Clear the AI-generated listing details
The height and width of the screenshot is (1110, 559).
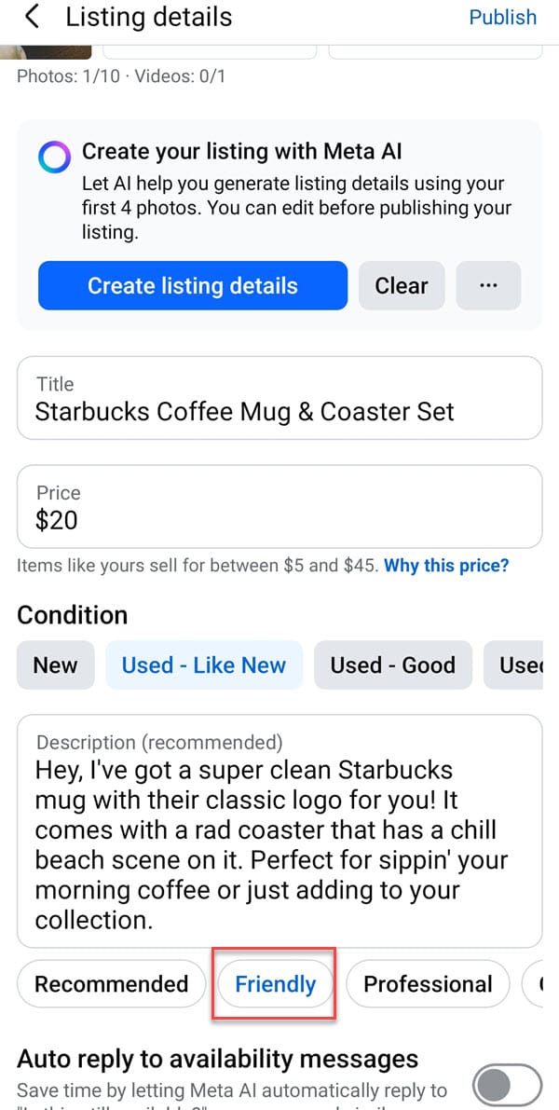(x=402, y=285)
